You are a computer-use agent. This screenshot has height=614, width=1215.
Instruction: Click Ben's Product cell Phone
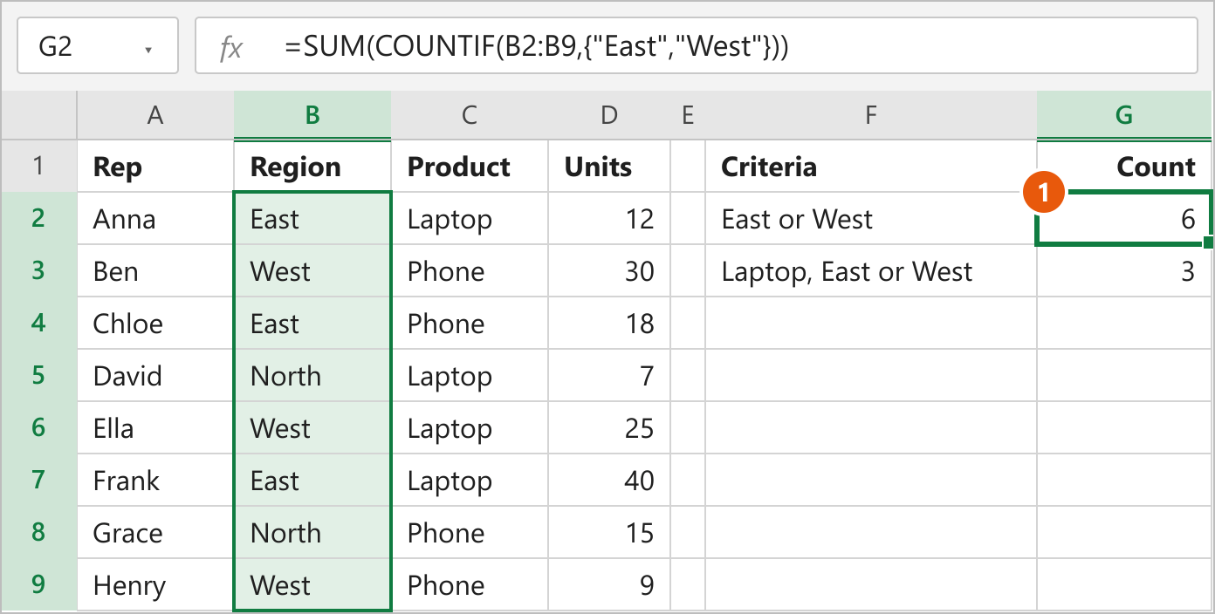click(x=470, y=270)
